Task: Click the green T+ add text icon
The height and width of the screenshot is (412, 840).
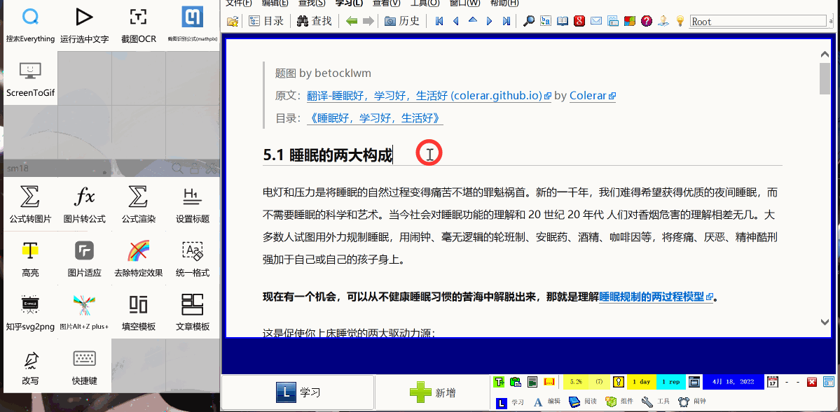Action: pyautogui.click(x=499, y=382)
